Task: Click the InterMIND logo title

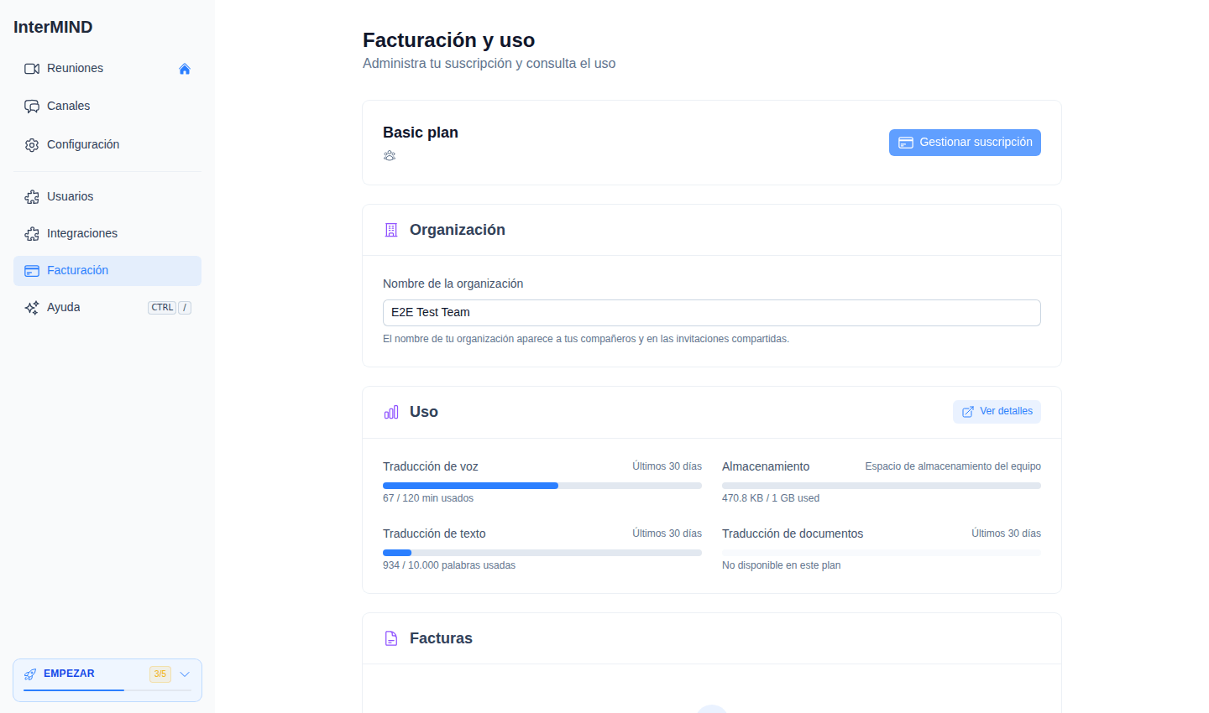Action: tap(53, 27)
